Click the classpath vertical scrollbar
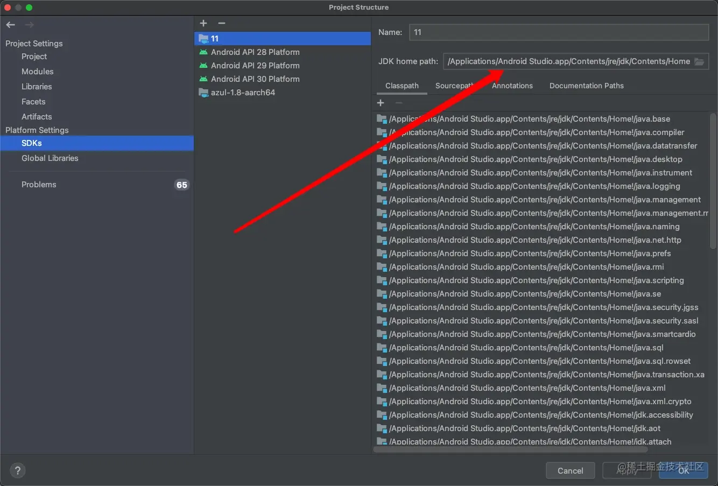718x486 pixels. [713, 180]
